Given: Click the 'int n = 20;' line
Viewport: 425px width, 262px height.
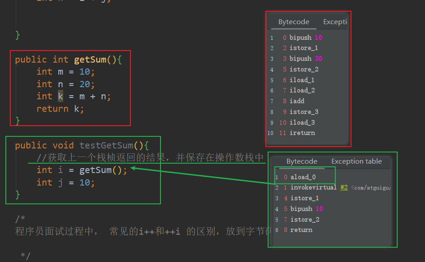Looking at the screenshot, I should (65, 84).
